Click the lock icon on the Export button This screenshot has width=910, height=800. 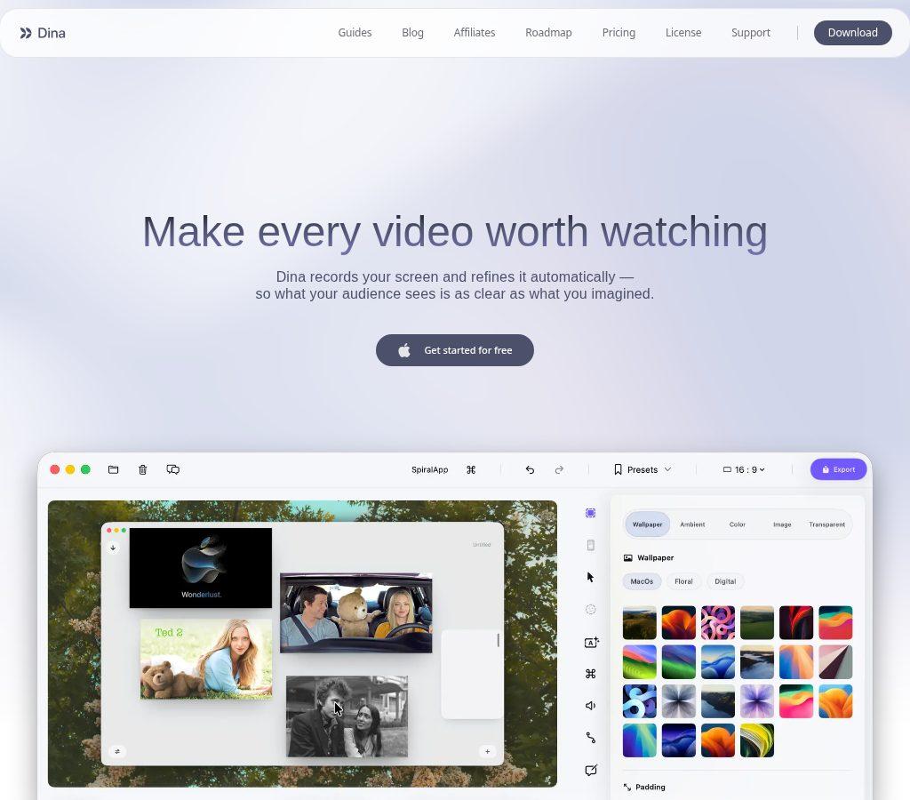tap(826, 469)
